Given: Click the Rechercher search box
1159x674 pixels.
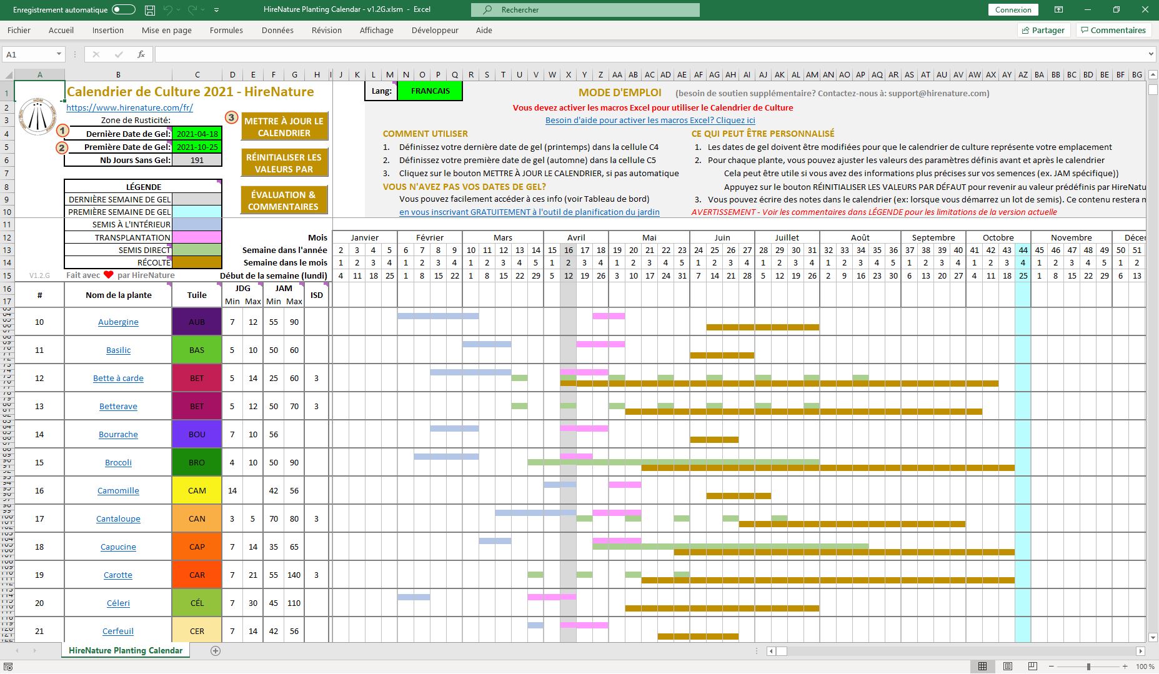Looking at the screenshot, I should click(x=585, y=10).
